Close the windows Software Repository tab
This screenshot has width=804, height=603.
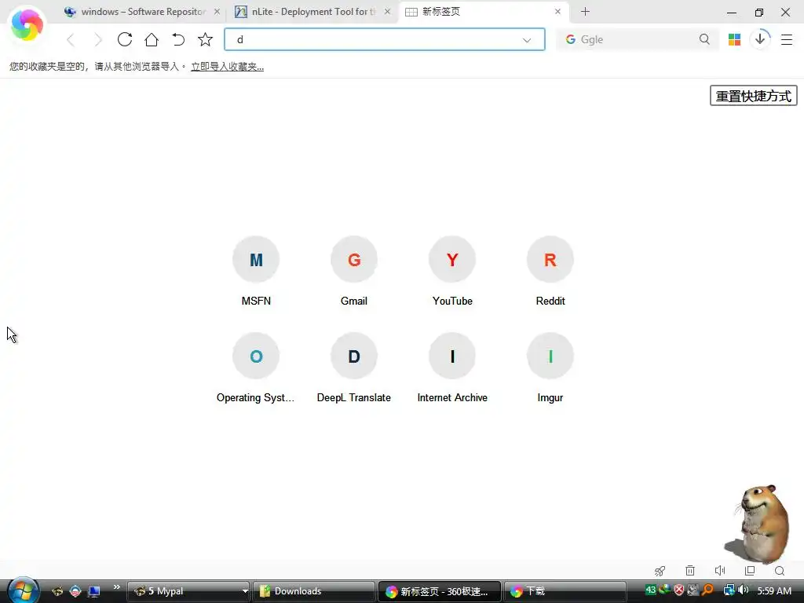pos(217,11)
